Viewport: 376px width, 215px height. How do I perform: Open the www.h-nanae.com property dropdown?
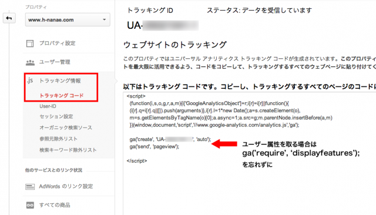tap(68, 19)
